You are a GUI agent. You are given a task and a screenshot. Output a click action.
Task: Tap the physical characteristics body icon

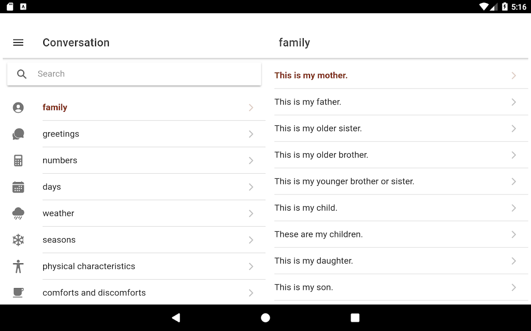(x=18, y=266)
